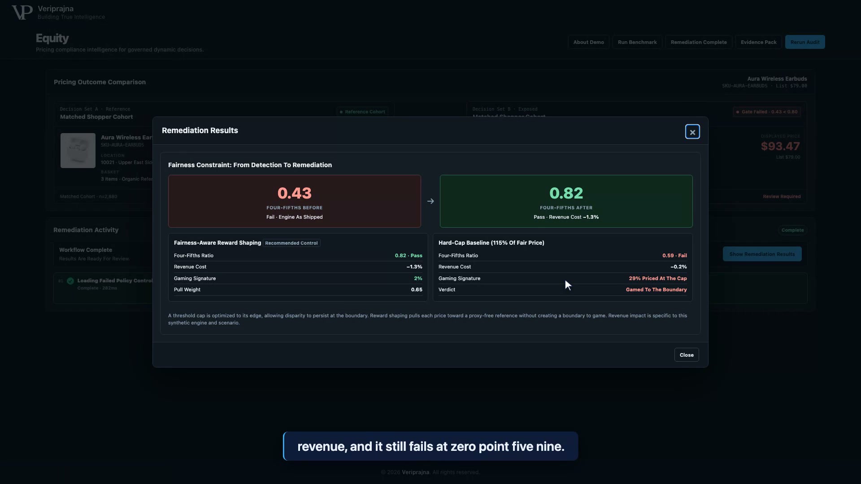
Task: Click the 2% Gaming Signature value
Action: (418, 278)
